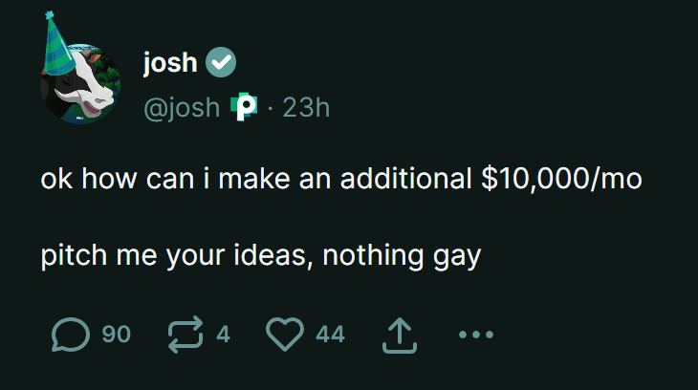View the 44 likes count
The height and width of the screenshot is (390, 698).
[330, 335]
